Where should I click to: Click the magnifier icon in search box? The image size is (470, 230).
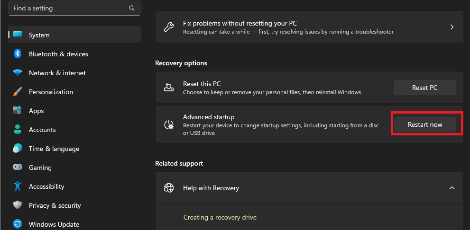pos(131,8)
